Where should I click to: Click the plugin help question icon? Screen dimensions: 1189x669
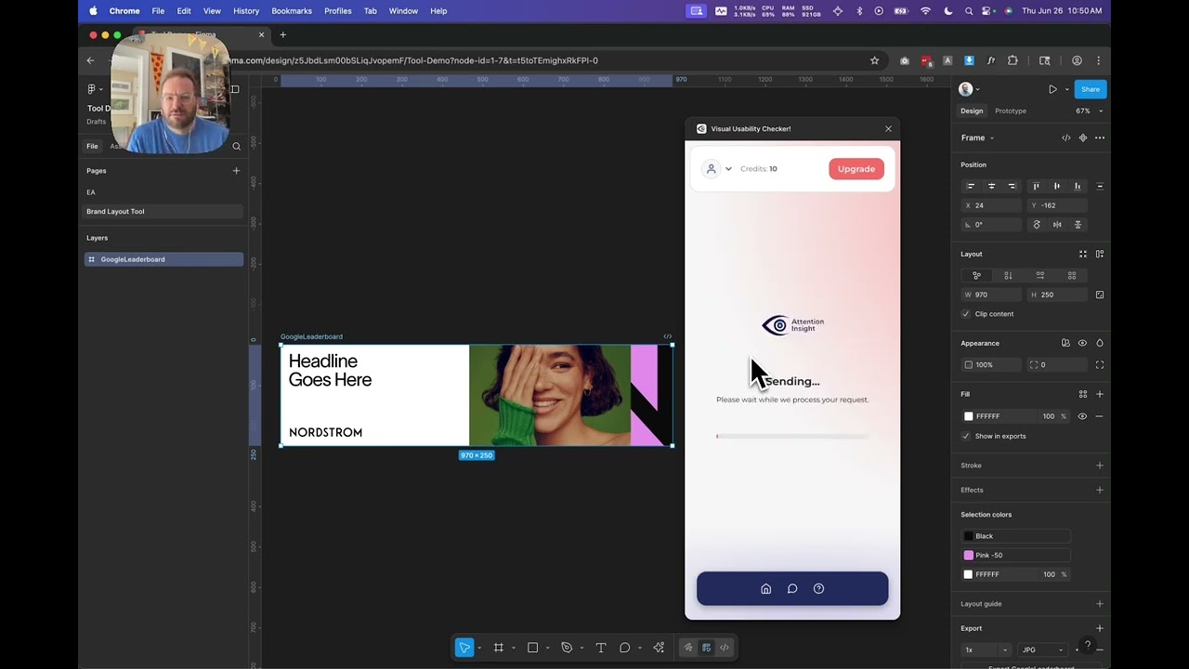coord(818,588)
